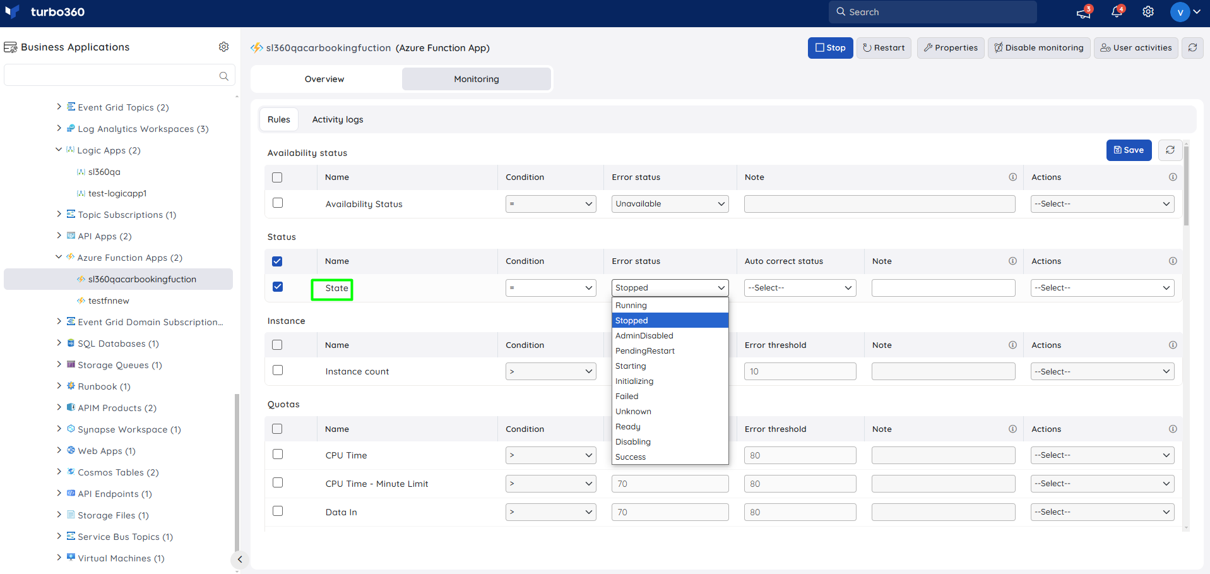Refresh the resource using top-right refresh icon
This screenshot has height=574, width=1210.
tap(1192, 48)
